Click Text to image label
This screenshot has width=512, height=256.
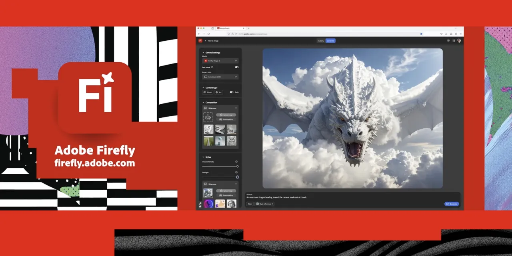(x=213, y=41)
